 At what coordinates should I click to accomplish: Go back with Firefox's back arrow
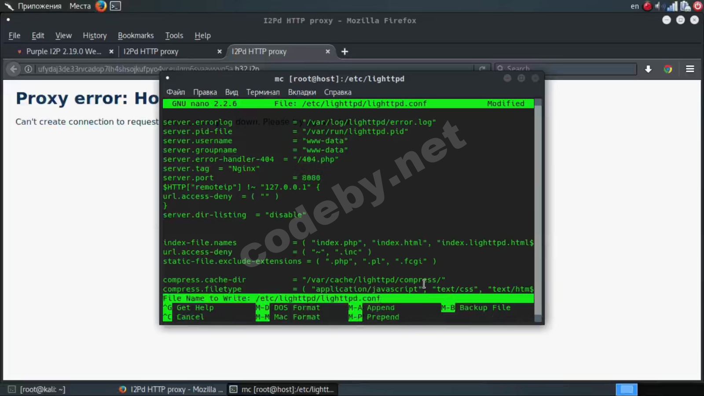pyautogui.click(x=14, y=69)
